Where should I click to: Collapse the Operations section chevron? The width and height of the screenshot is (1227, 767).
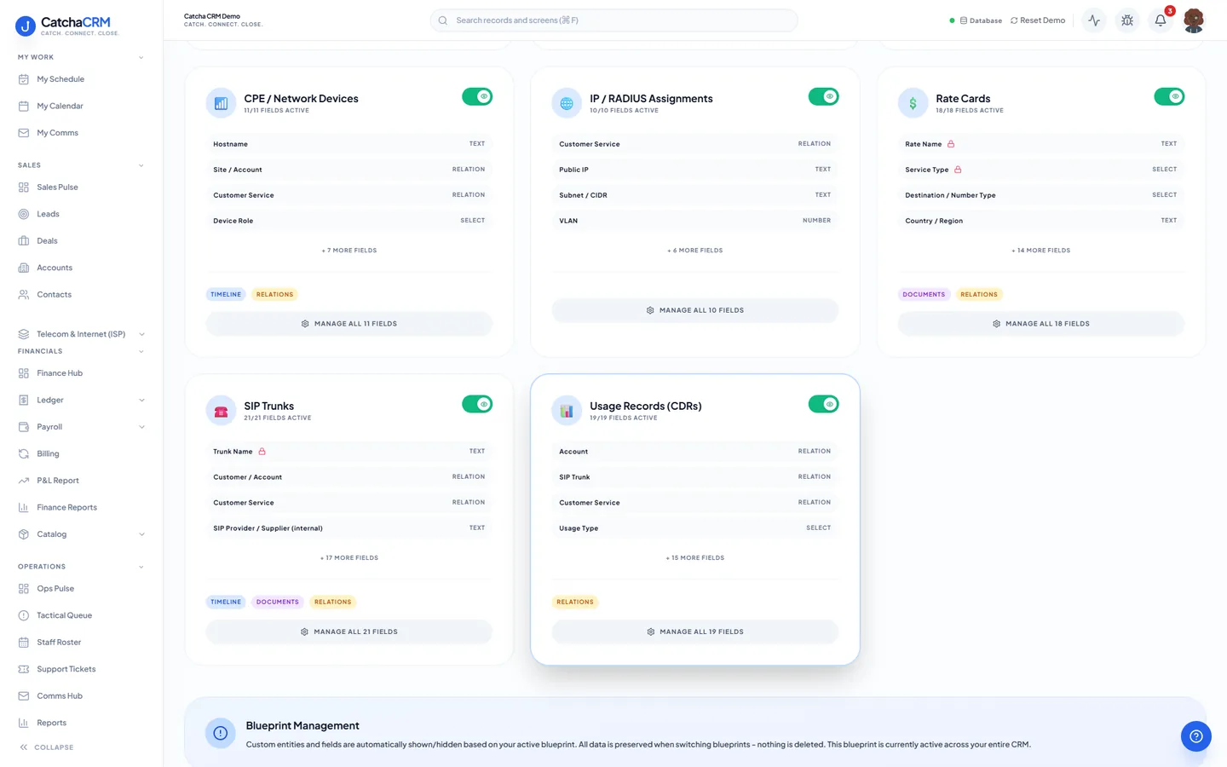(x=141, y=567)
